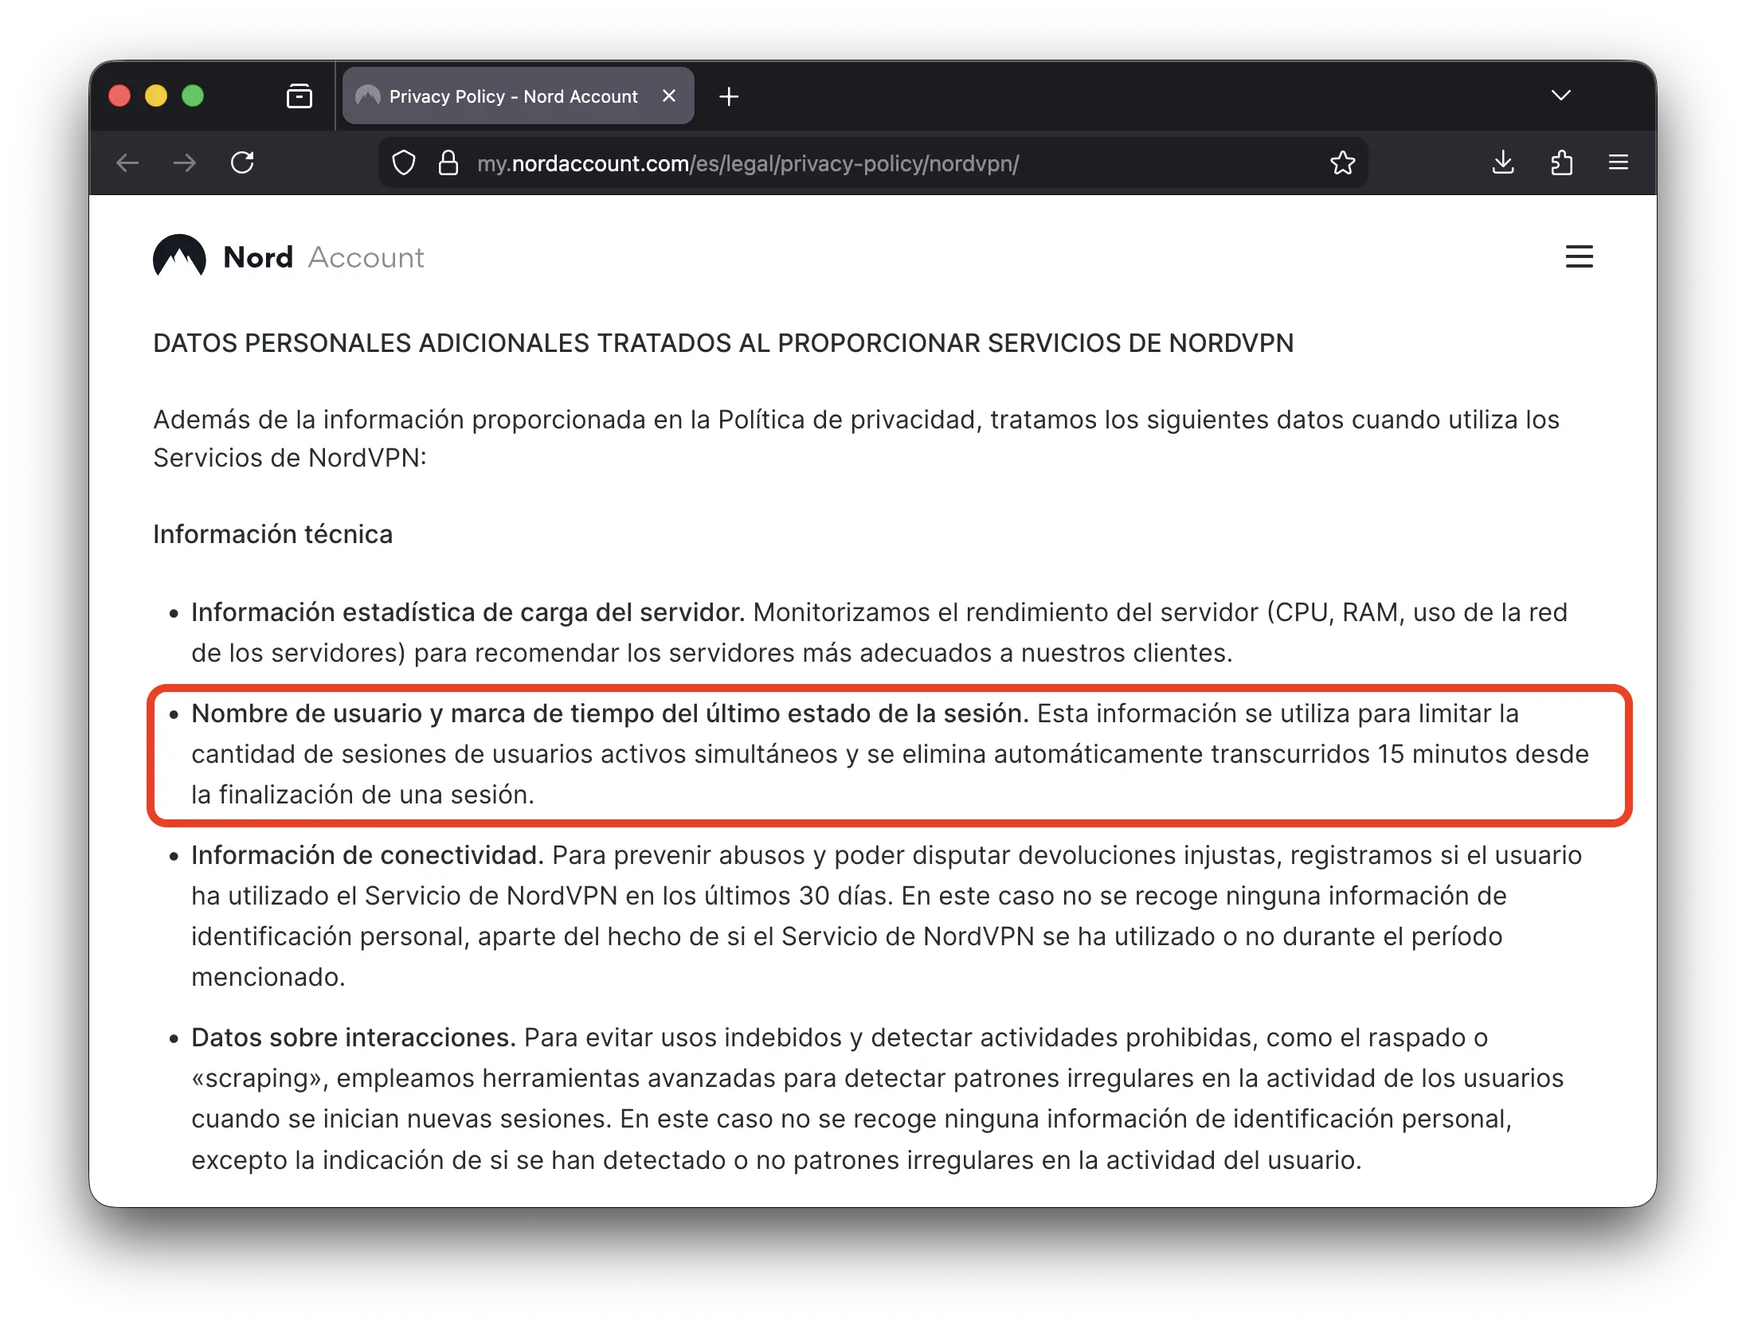
Task: Open the Firefox application menu
Action: point(1619,162)
